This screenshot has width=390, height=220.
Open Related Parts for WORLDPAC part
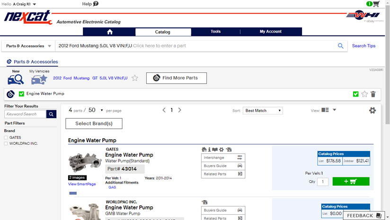pos(223,218)
